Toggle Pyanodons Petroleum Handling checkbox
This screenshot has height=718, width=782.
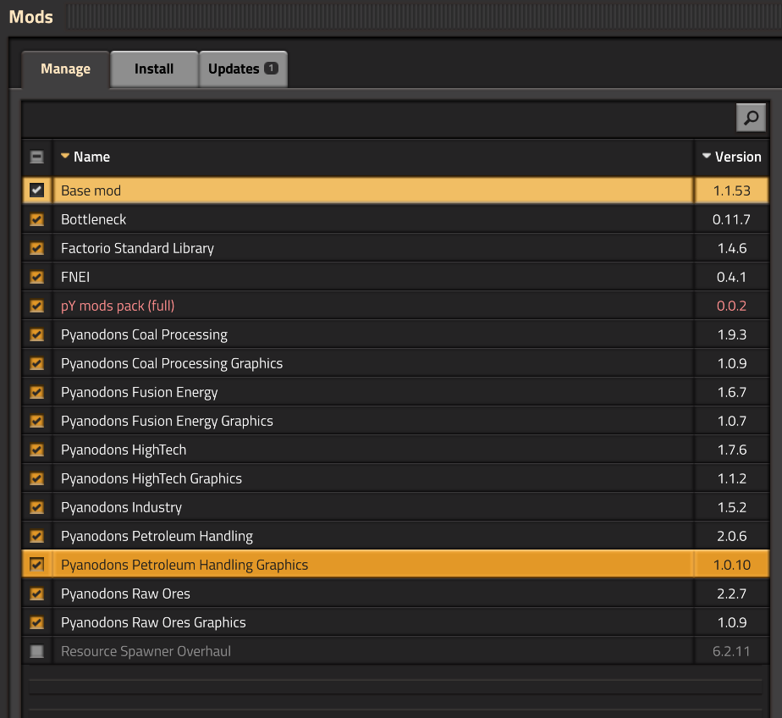[x=37, y=536]
